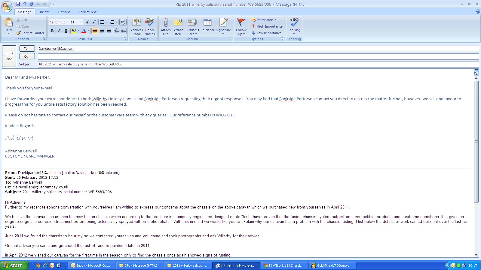
Task: Toggle Bold formatting
Action: [52, 31]
